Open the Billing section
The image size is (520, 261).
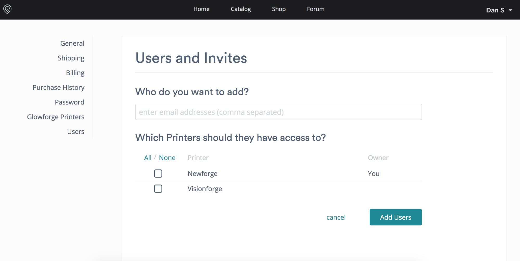point(75,73)
